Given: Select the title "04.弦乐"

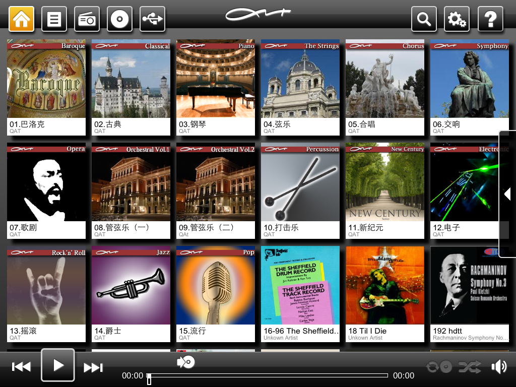Looking at the screenshot, I should 277,124.
